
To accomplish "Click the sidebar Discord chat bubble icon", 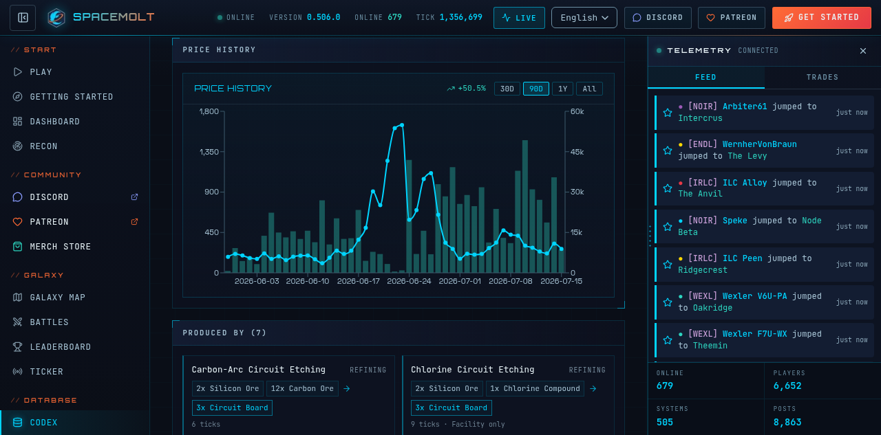I will 17,197.
